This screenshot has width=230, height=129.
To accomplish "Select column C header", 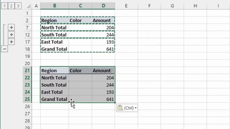I will 80,6.
